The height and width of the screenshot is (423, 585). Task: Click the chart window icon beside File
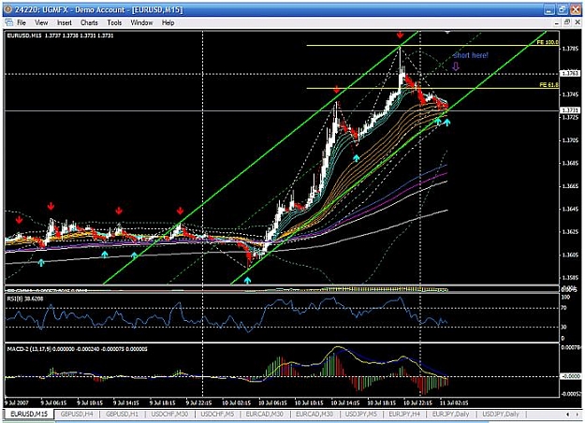pos(8,22)
